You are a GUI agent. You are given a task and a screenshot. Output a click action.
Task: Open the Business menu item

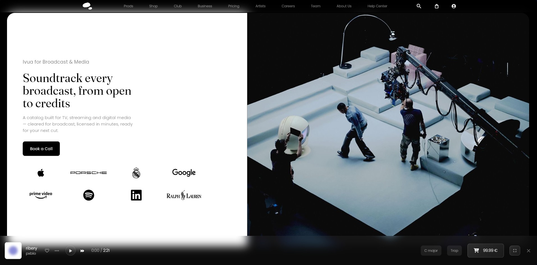205,6
